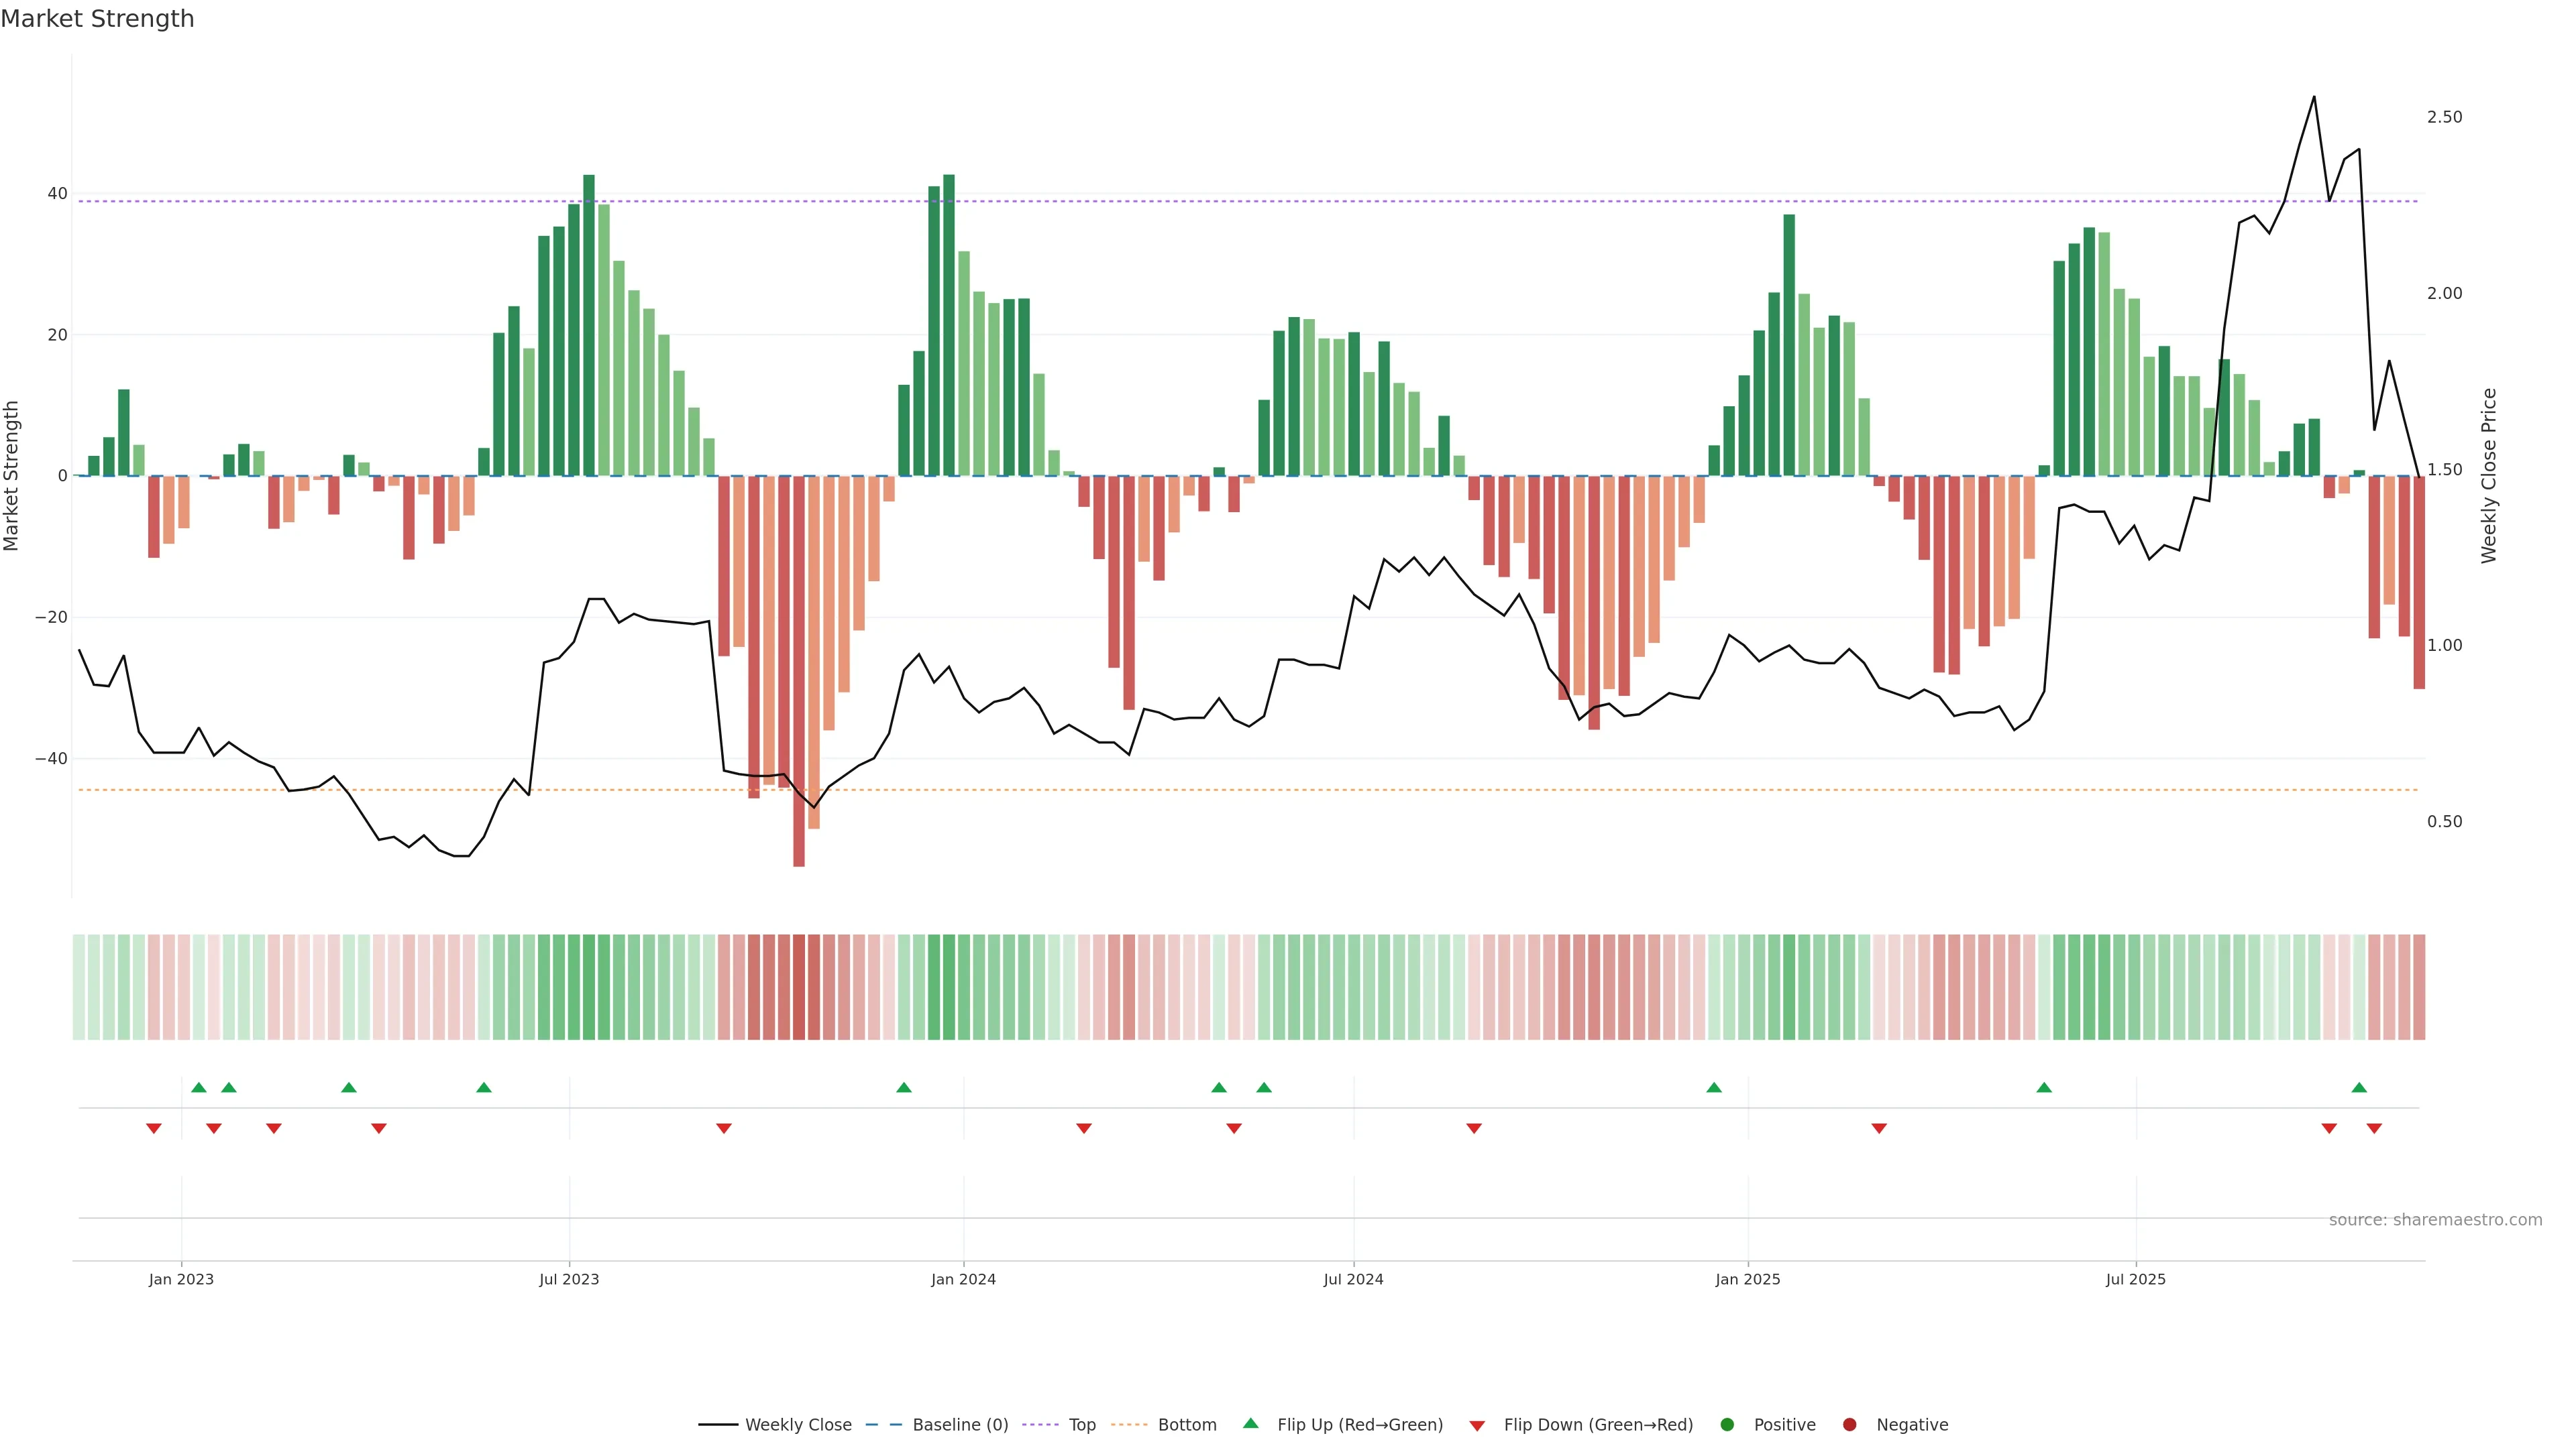Image resolution: width=2576 pixels, height=1448 pixels.
Task: Click the Bottom legend line icon
Action: coord(1129,1425)
